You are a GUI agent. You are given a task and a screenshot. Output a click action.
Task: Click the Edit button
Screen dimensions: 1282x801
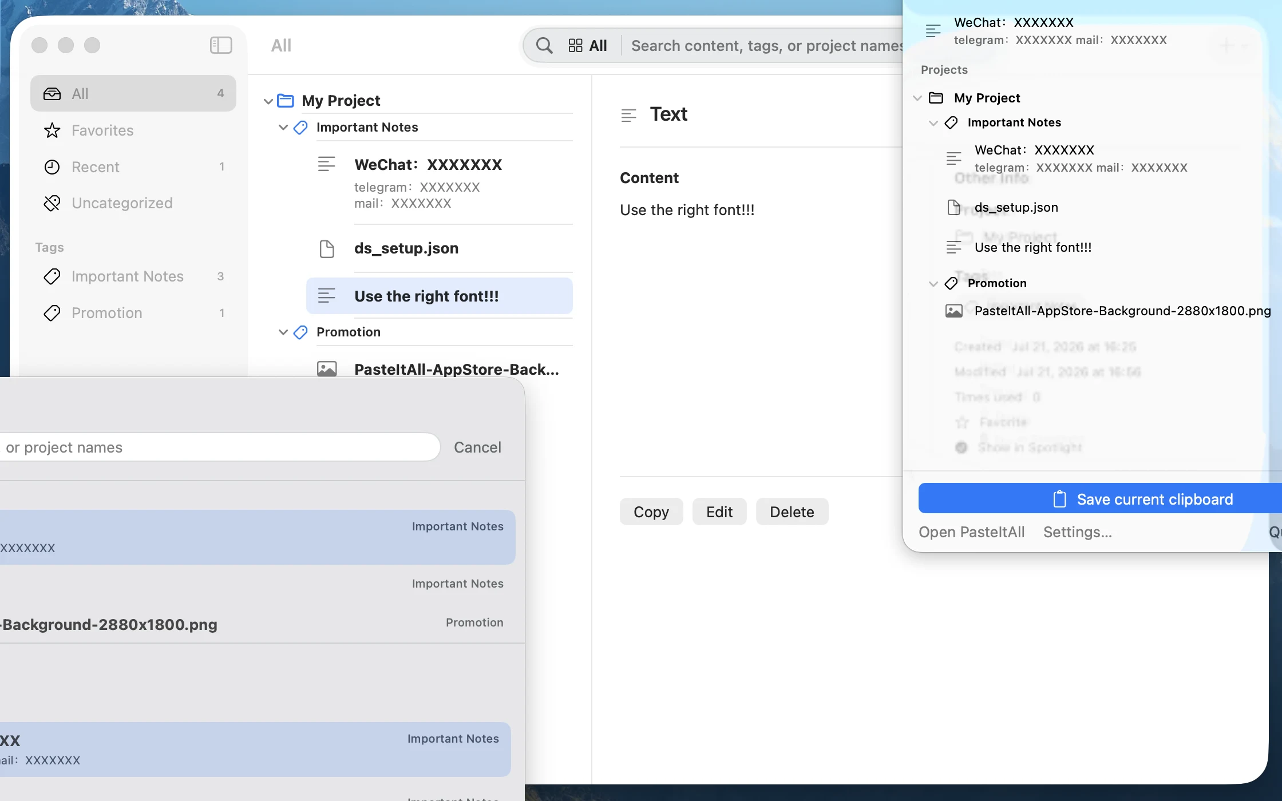[x=719, y=511]
